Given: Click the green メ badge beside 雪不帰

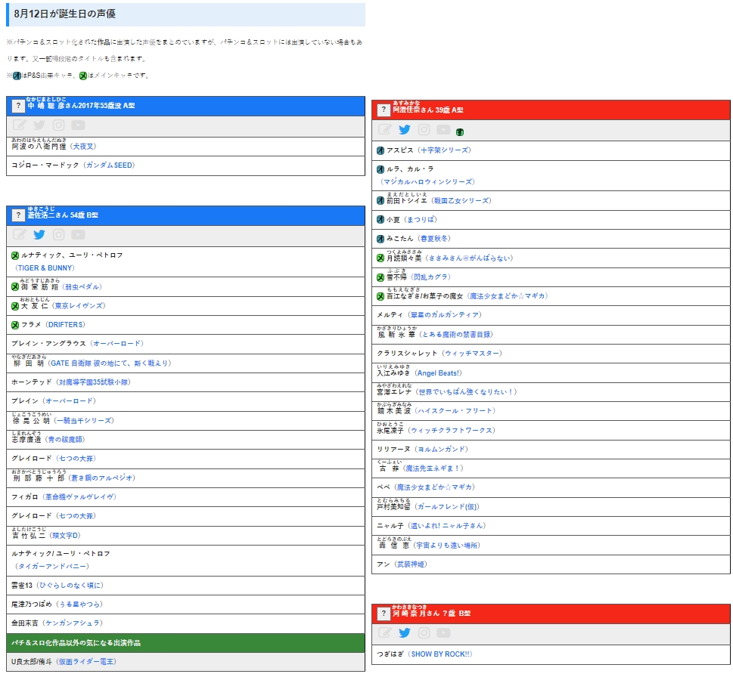Looking at the screenshot, I should (380, 277).
